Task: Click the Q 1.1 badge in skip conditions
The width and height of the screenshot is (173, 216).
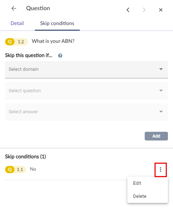Action: 16,170
